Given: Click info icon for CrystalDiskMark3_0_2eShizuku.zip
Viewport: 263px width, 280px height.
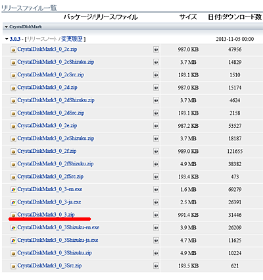Looking at the screenshot, I should pyautogui.click(x=156, y=139).
